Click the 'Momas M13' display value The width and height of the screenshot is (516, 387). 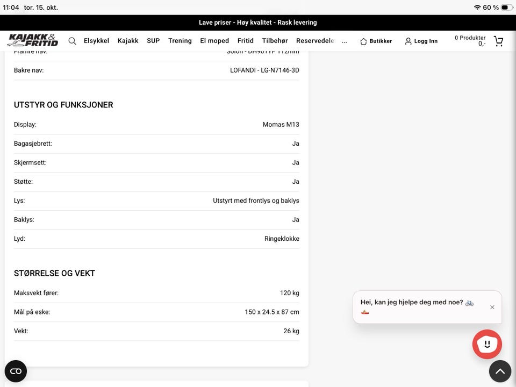(281, 124)
